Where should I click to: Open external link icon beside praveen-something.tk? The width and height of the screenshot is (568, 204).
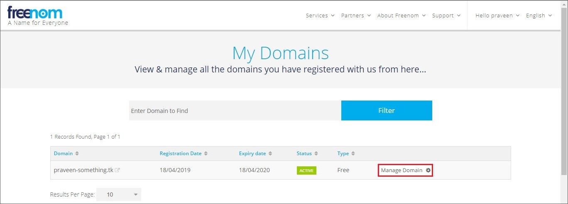tap(118, 170)
